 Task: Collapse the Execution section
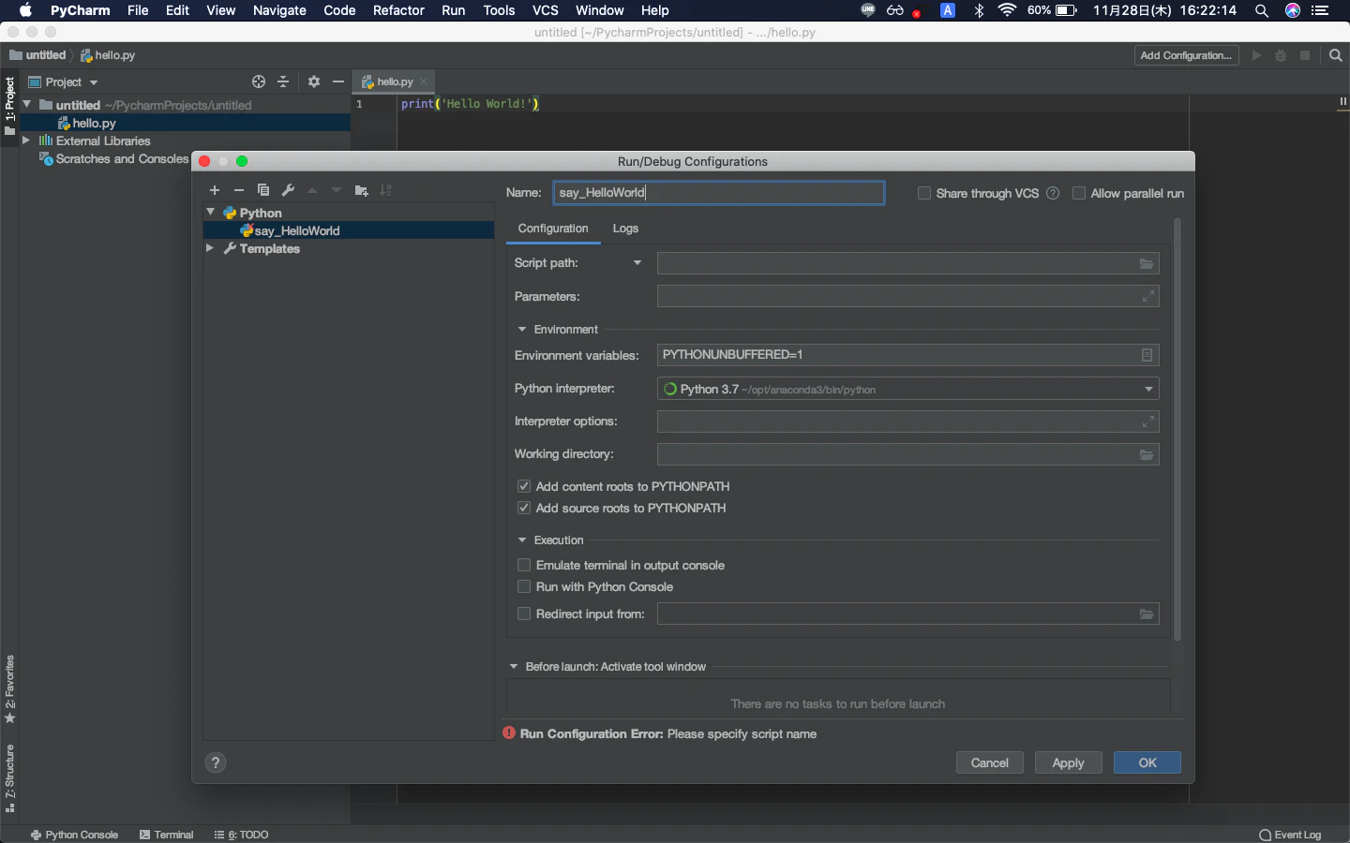[522, 540]
